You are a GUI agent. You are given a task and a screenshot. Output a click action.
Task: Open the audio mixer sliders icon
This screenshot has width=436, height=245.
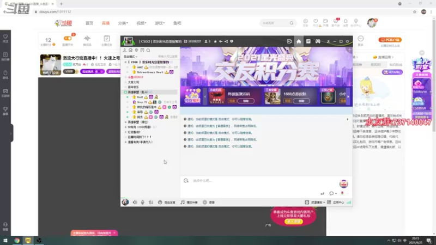click(x=151, y=203)
